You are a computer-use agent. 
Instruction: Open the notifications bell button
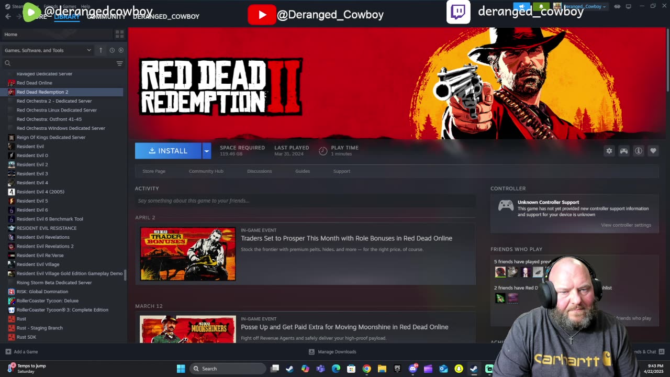[541, 6]
